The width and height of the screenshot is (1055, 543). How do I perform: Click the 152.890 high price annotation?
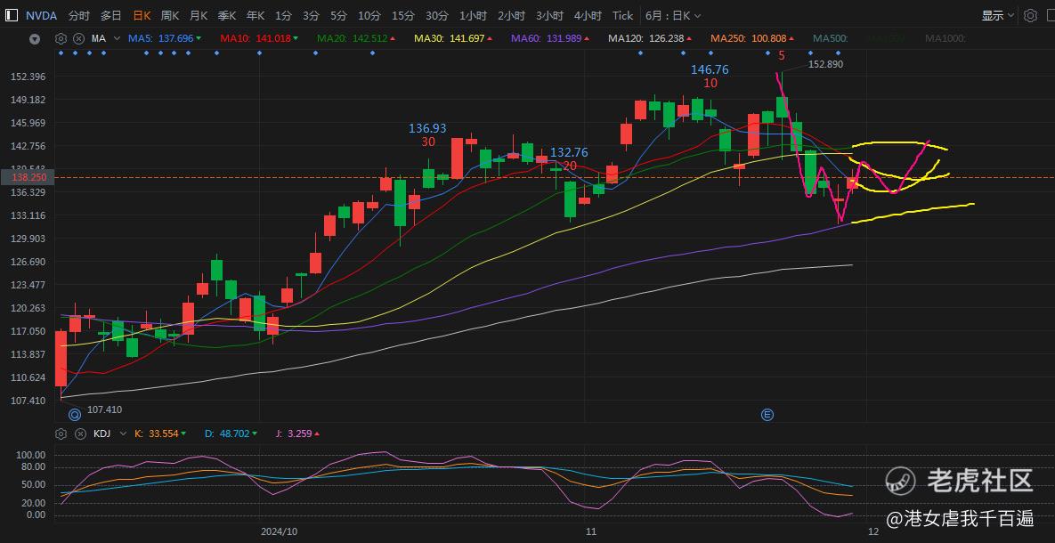pyautogui.click(x=825, y=65)
